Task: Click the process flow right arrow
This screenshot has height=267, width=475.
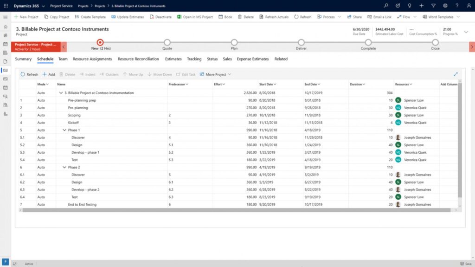Action: [x=472, y=47]
